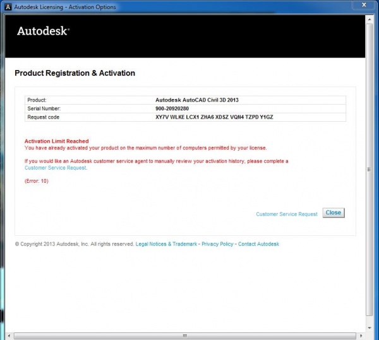Open Legal Notices & Trademark link

166,244
